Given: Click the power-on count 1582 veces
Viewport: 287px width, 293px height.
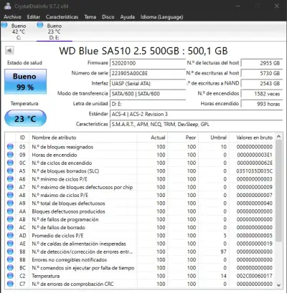Looking at the screenshot, I should (262, 94).
